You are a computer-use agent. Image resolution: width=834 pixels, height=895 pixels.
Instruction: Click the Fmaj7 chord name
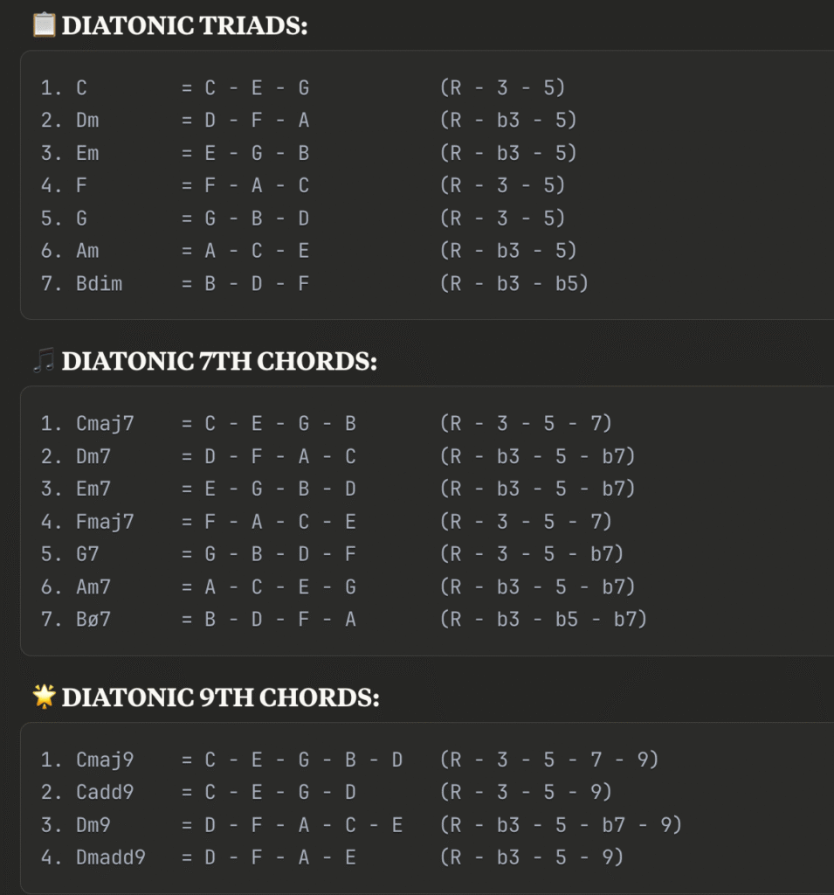point(105,523)
